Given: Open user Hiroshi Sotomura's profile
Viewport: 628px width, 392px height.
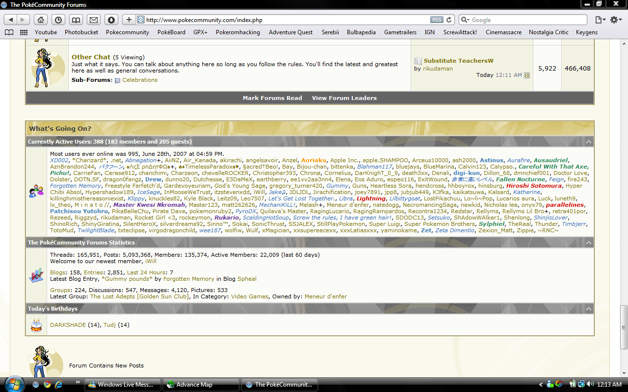Looking at the screenshot, I should pyautogui.click(x=534, y=186).
